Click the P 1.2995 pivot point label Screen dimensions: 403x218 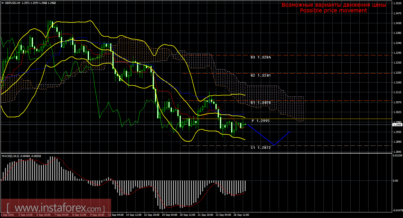pos(260,121)
